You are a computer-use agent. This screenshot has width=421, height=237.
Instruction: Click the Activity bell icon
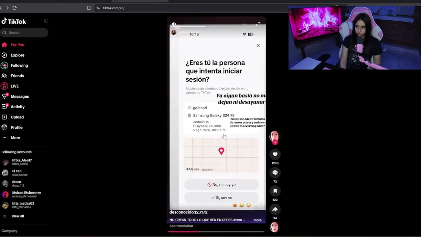[x=4, y=107]
